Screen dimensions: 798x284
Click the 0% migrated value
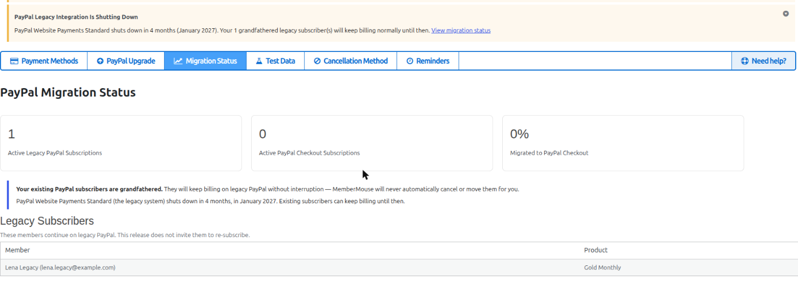[519, 134]
